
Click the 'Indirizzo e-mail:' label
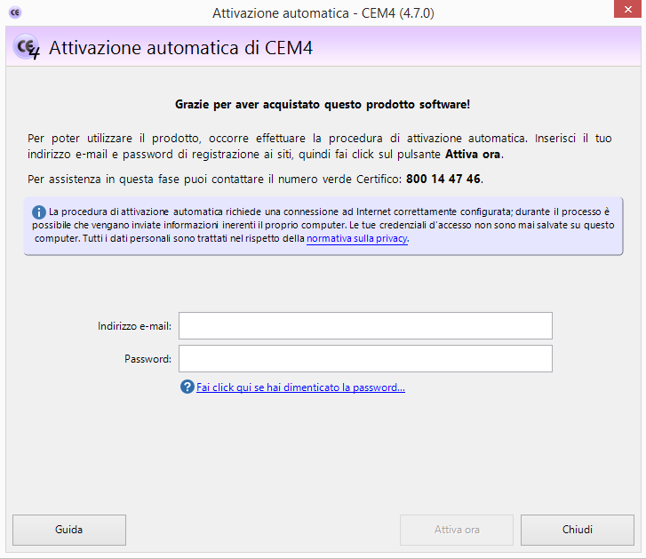[134, 326]
